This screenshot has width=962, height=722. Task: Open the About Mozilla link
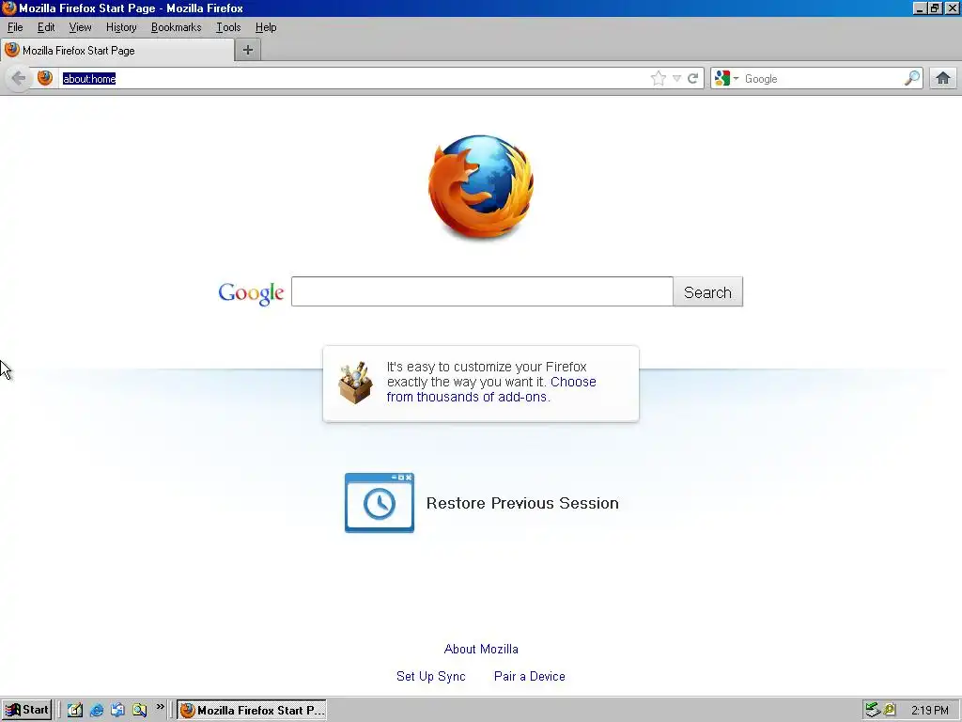click(481, 649)
